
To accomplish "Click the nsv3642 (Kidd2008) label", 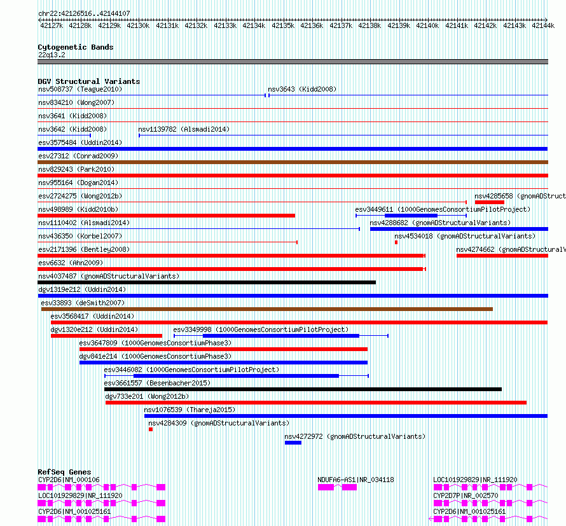I will coord(72,129).
